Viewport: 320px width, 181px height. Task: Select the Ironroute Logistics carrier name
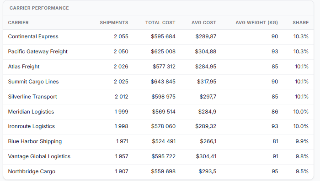(32, 126)
